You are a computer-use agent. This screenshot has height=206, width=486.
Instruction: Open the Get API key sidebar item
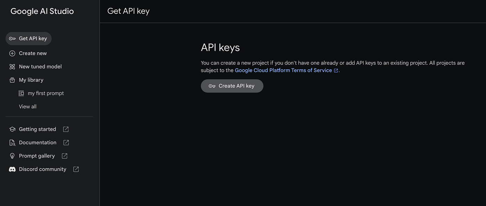click(28, 38)
